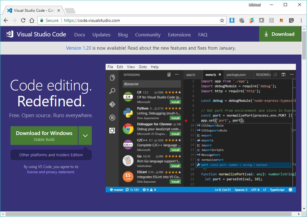Viewport: 307px width, 217px height.
Task: Click the vertical page scrollbar thumb
Action: (304, 45)
